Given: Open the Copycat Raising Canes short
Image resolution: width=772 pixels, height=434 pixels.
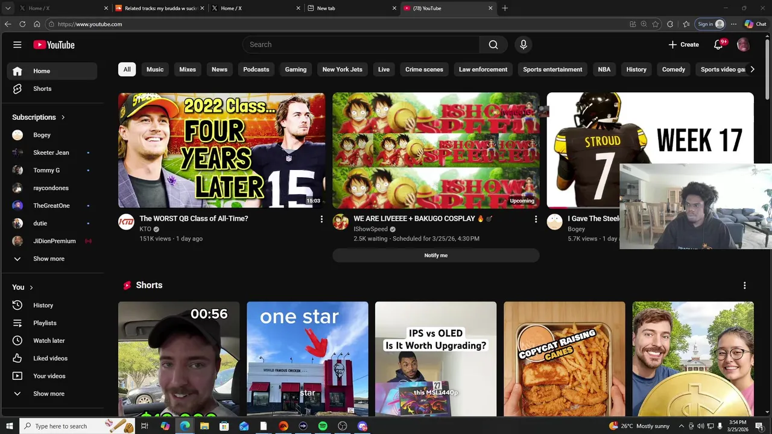Looking at the screenshot, I should (x=565, y=359).
